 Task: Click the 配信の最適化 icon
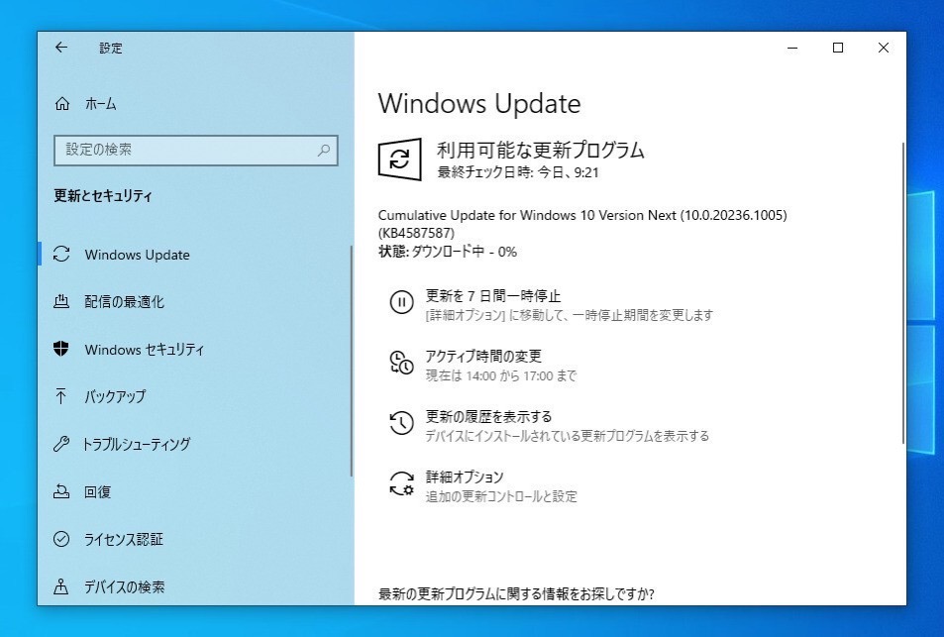pos(61,301)
